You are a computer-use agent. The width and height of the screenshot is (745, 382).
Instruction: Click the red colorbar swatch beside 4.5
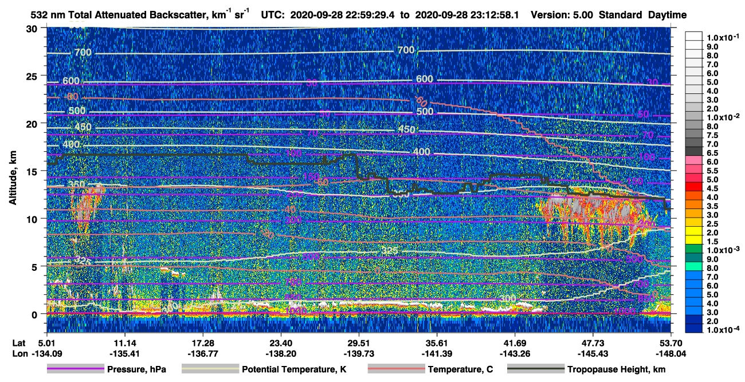click(x=693, y=188)
